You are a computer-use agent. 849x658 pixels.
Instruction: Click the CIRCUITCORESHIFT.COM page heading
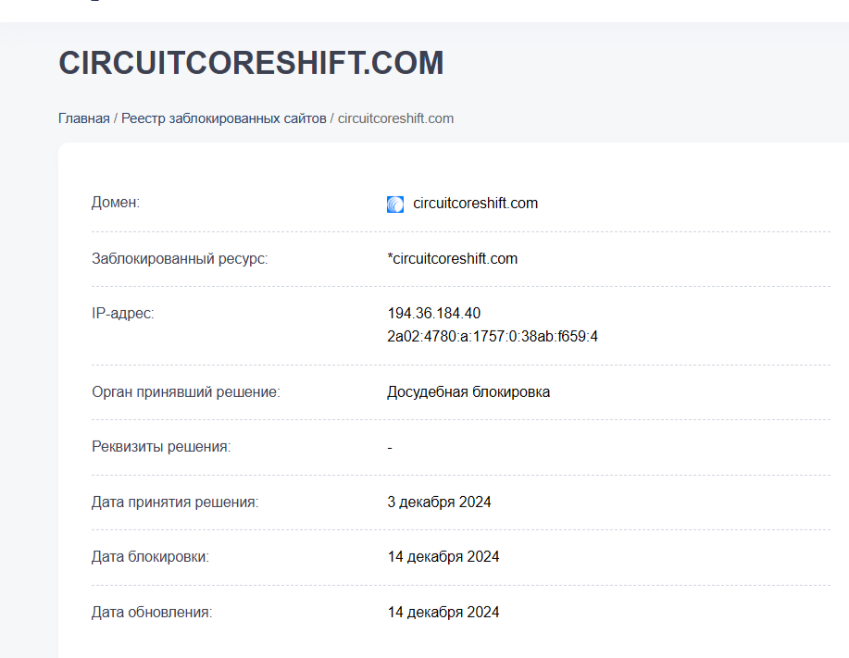click(251, 63)
